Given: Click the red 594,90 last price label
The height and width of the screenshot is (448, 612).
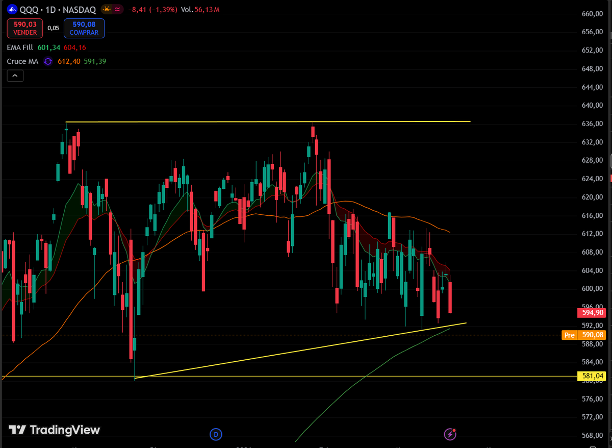Looking at the screenshot, I should (x=592, y=313).
